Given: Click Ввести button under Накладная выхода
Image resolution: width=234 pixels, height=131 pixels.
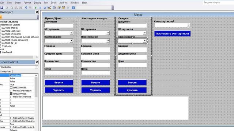Looking at the screenshot, I should (95, 83).
